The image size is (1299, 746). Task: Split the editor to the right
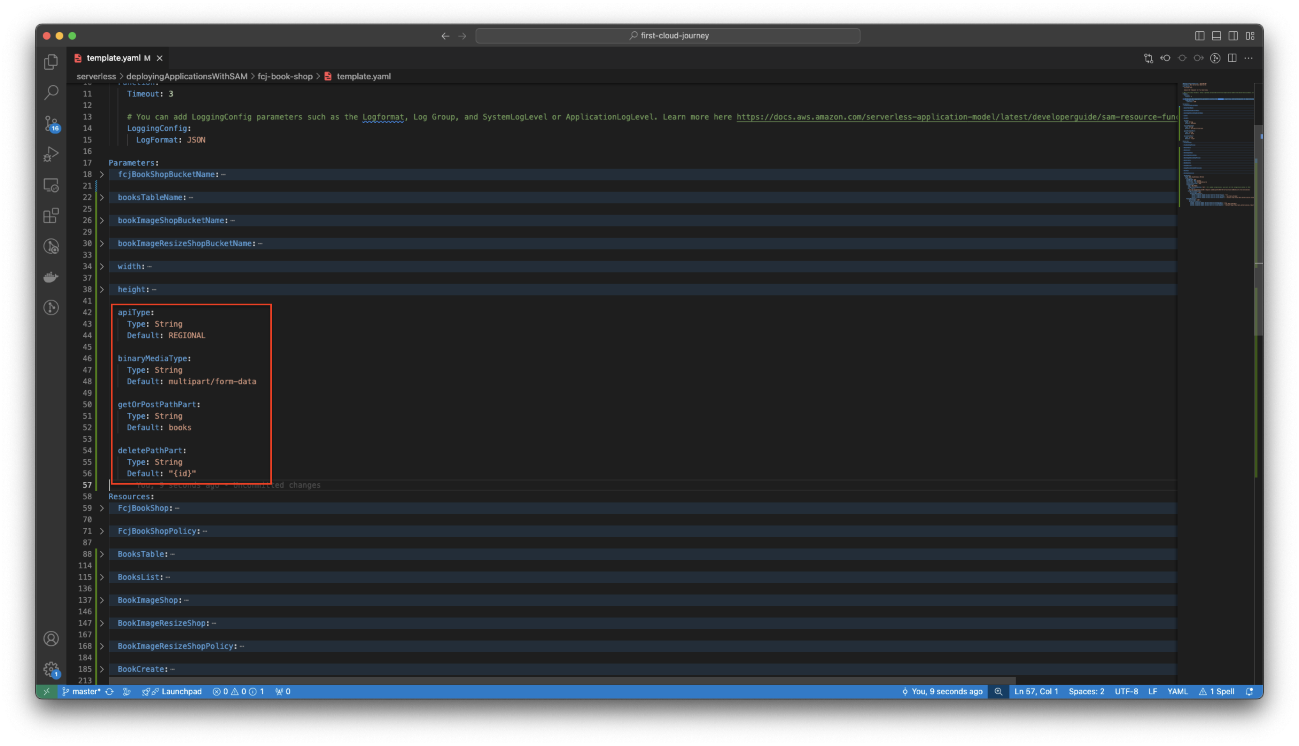1232,58
